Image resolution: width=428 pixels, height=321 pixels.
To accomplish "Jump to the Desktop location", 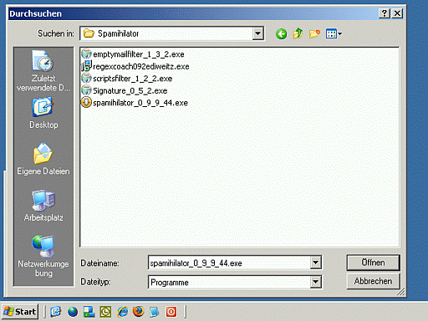I will pos(43,113).
